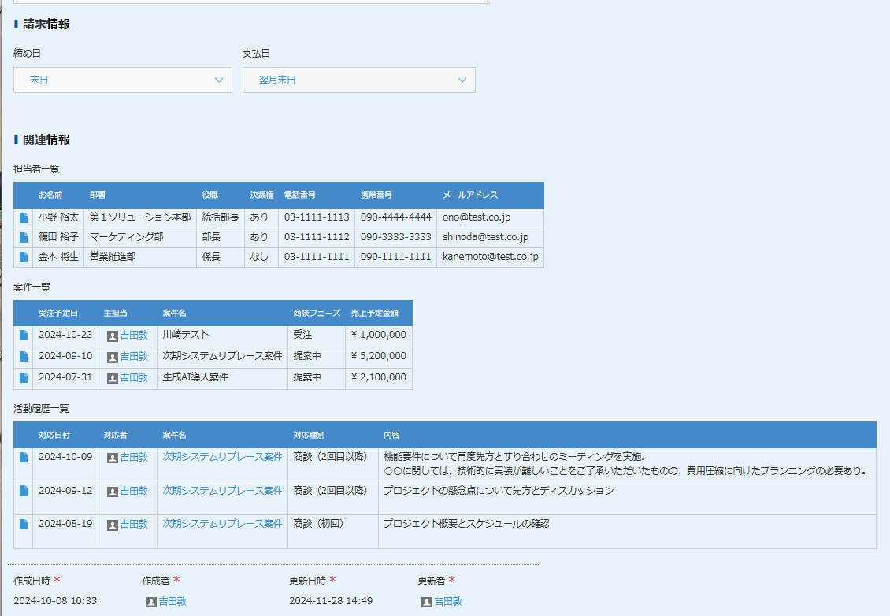Select the 商談（初回） type cell

(333, 532)
